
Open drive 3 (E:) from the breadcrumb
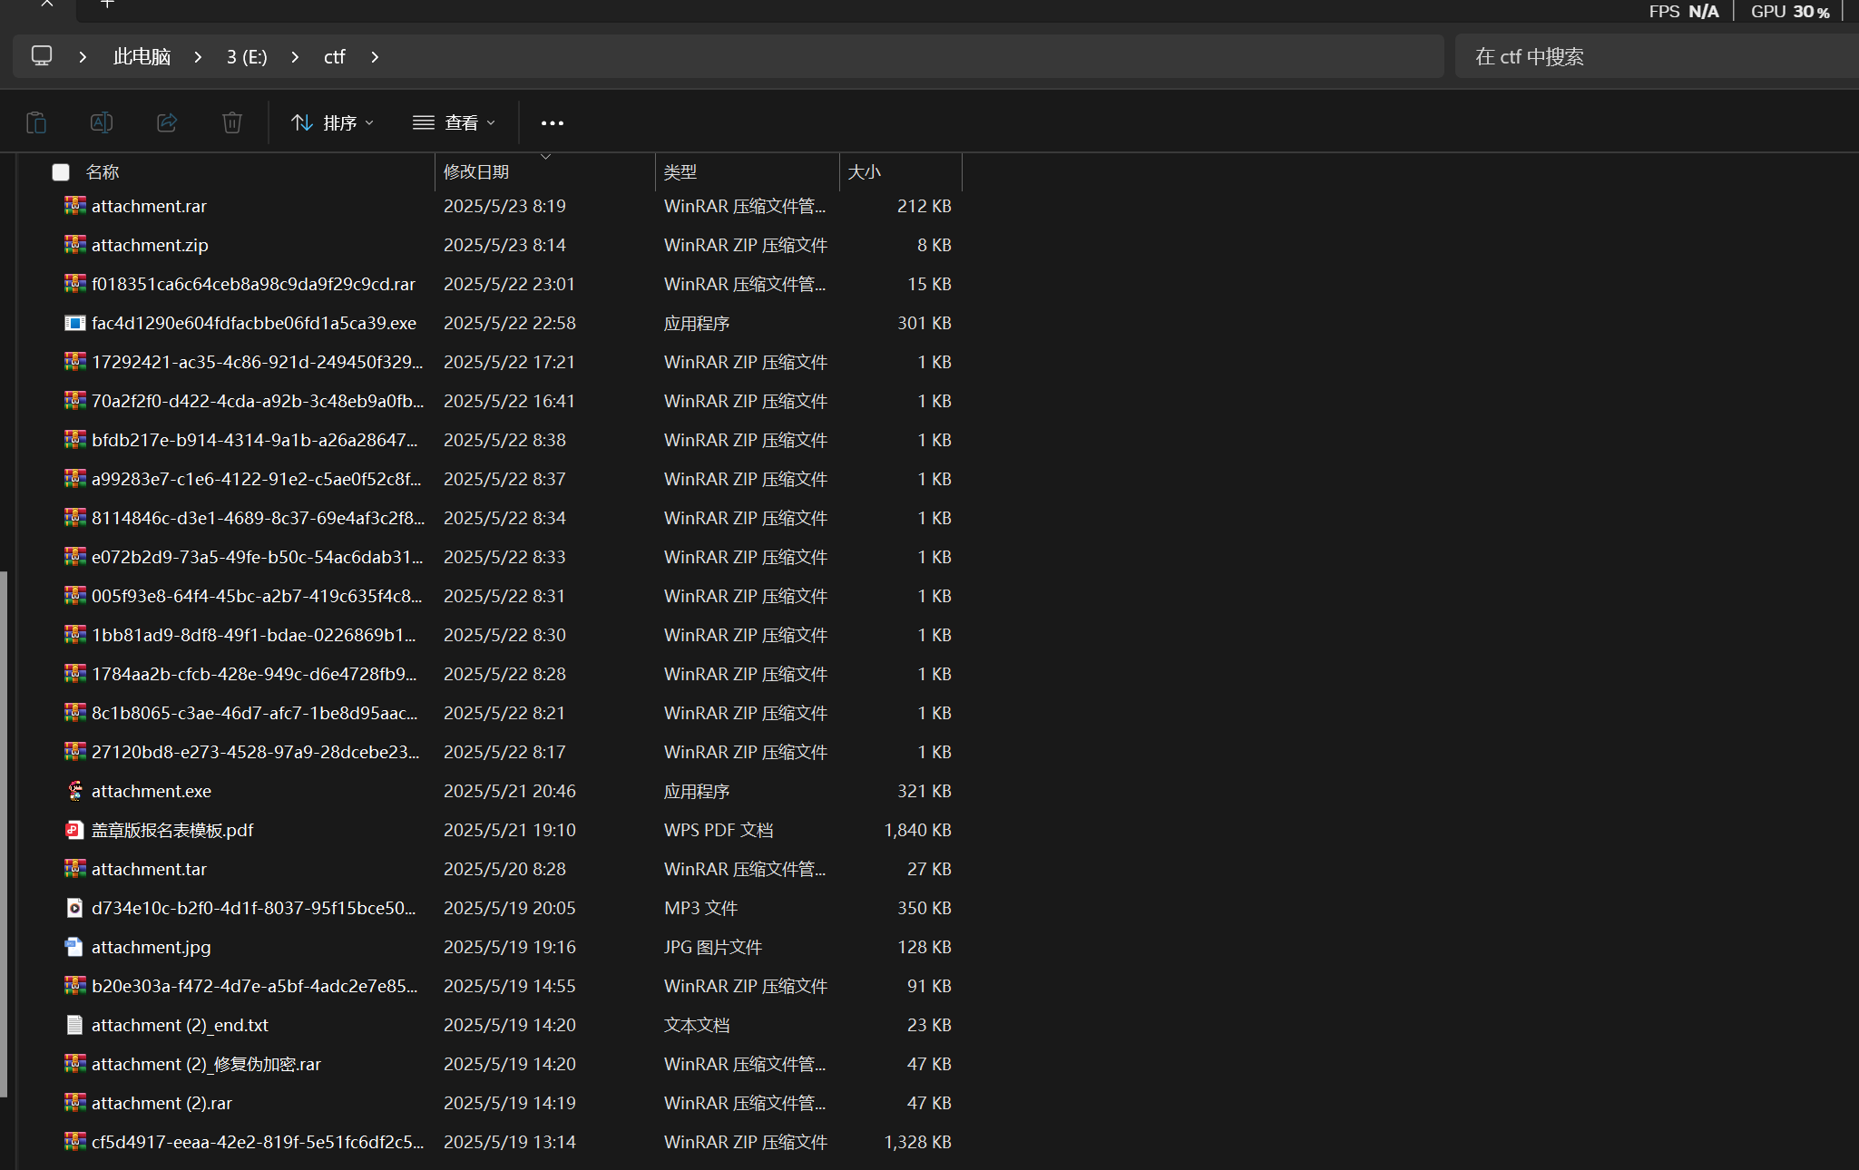point(246,56)
